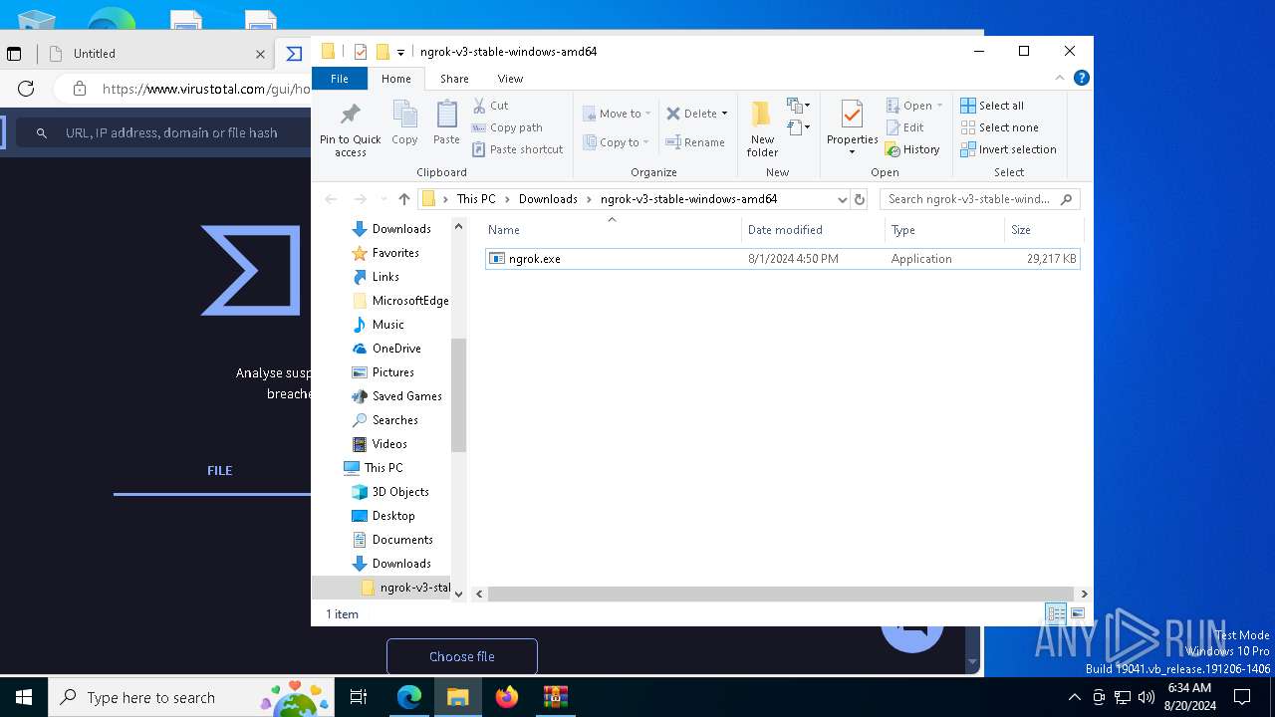The image size is (1275, 717).
Task: Open Microsoft Edge from the taskbar
Action: [409, 697]
